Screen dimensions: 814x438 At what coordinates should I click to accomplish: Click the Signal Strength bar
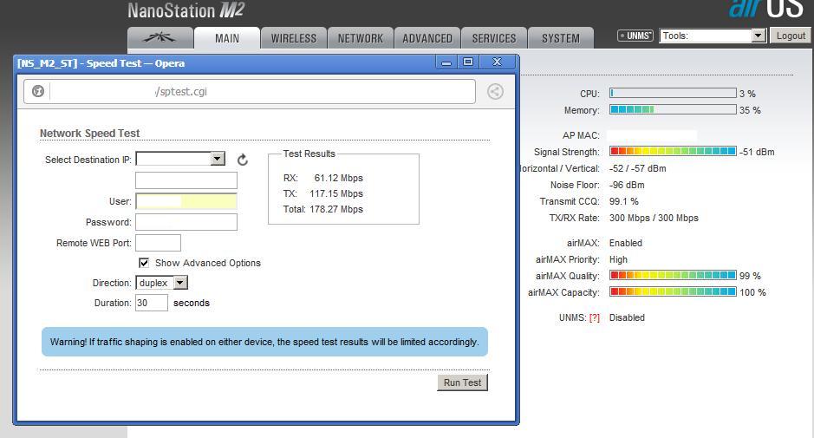673,151
